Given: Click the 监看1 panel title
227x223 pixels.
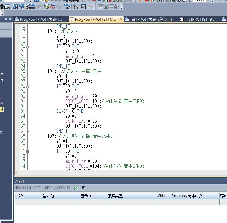Looking at the screenshot, I should [x=19, y=181].
